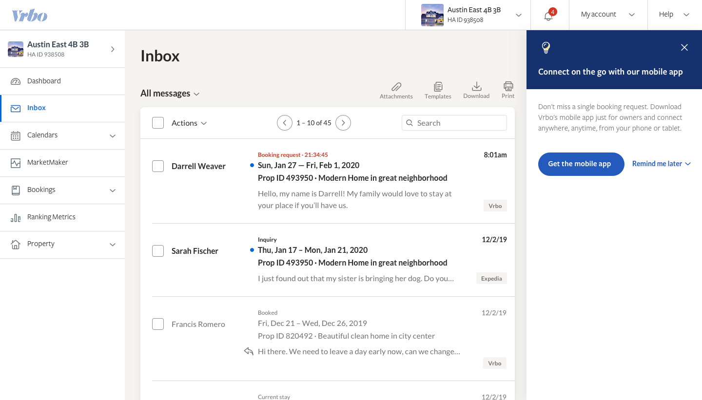Click Vrbo tag on Francis's message

pos(495,363)
